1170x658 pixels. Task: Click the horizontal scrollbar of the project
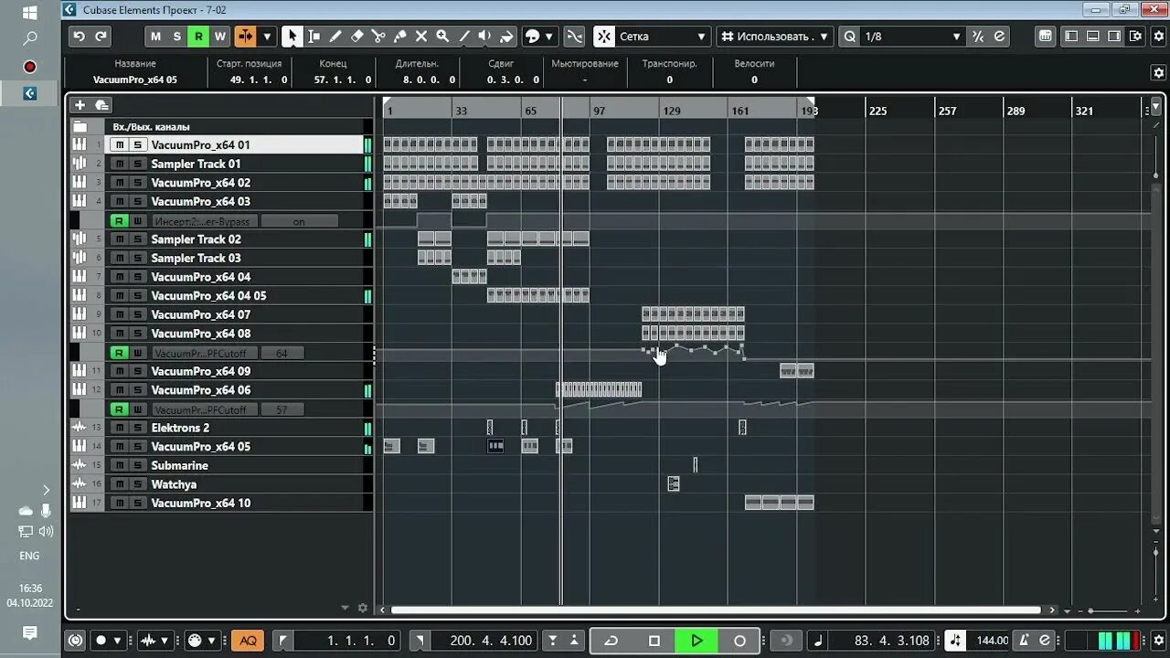(716, 610)
